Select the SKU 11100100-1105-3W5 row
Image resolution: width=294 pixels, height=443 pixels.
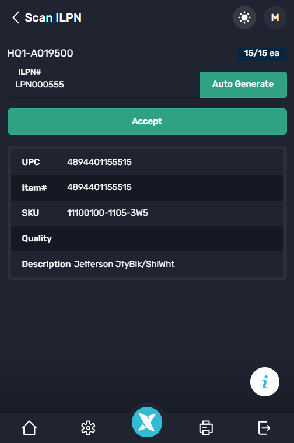pos(147,213)
